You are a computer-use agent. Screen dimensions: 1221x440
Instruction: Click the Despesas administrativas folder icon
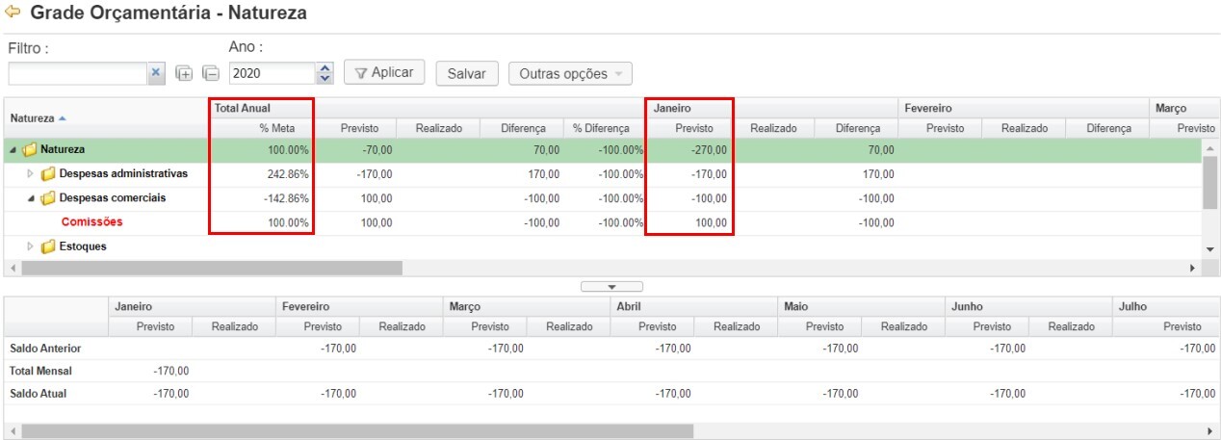pyautogui.click(x=47, y=174)
